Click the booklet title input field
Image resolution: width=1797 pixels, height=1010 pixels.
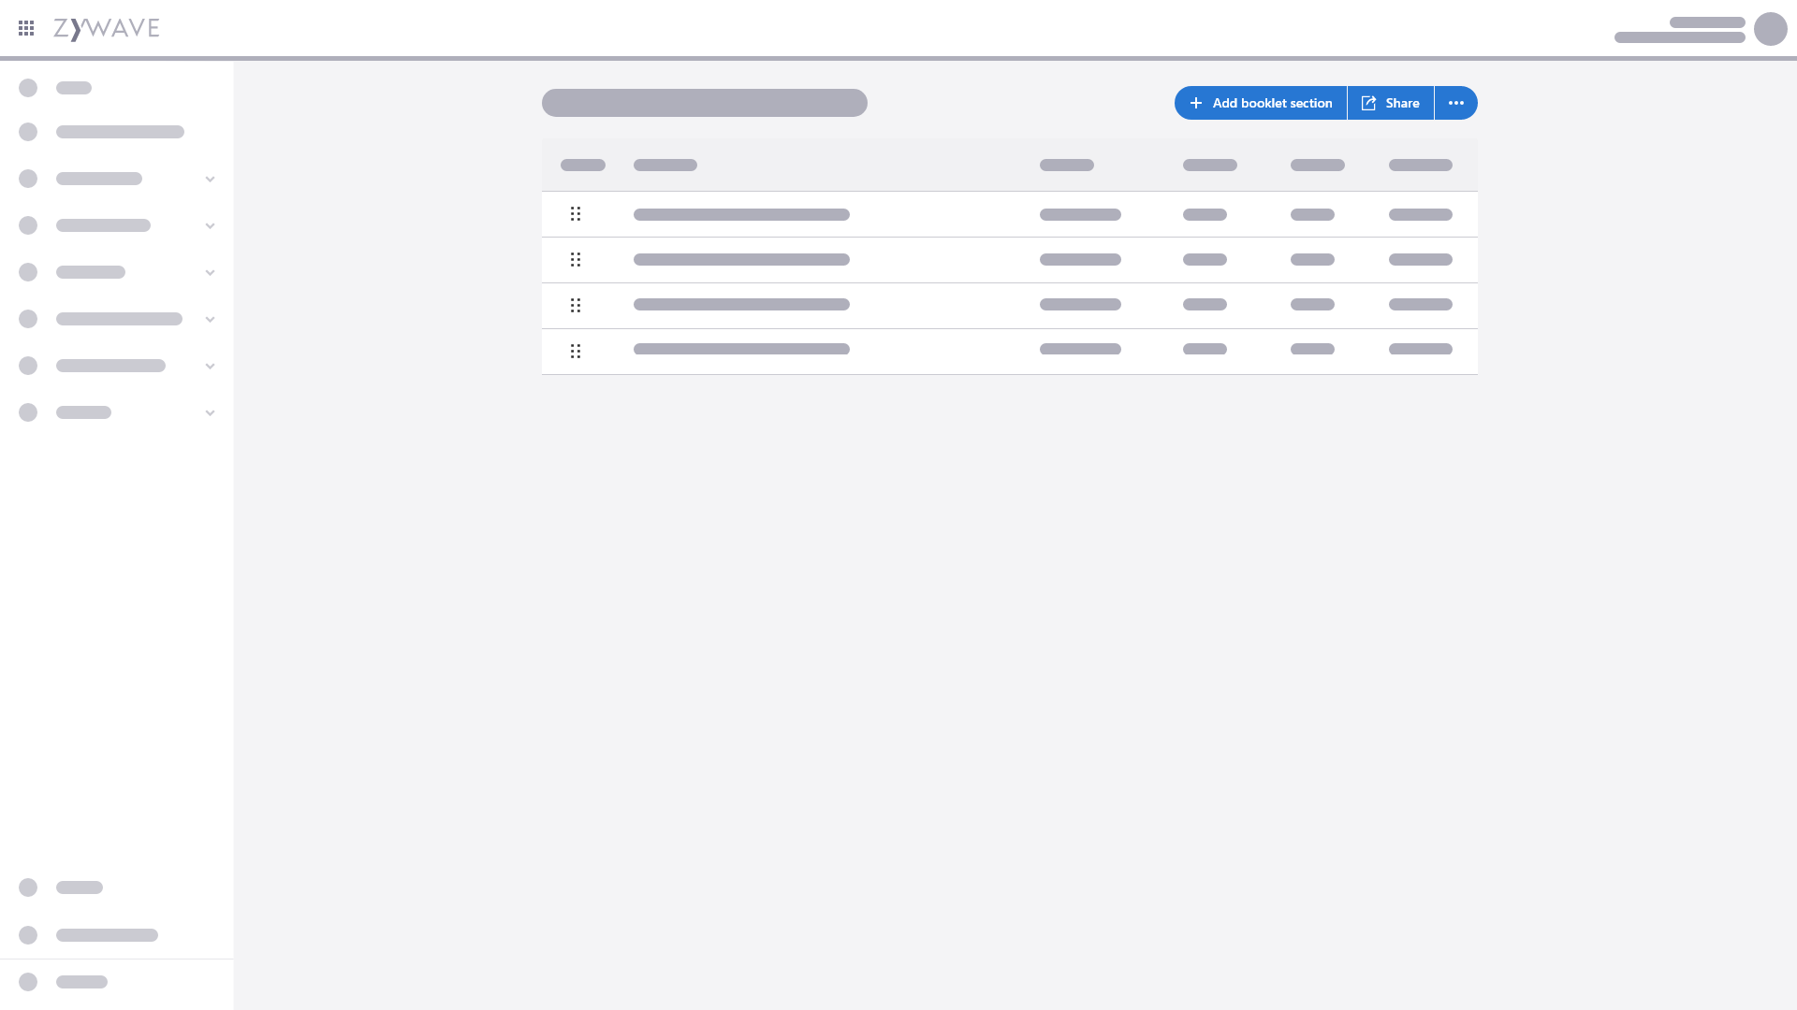(x=705, y=102)
